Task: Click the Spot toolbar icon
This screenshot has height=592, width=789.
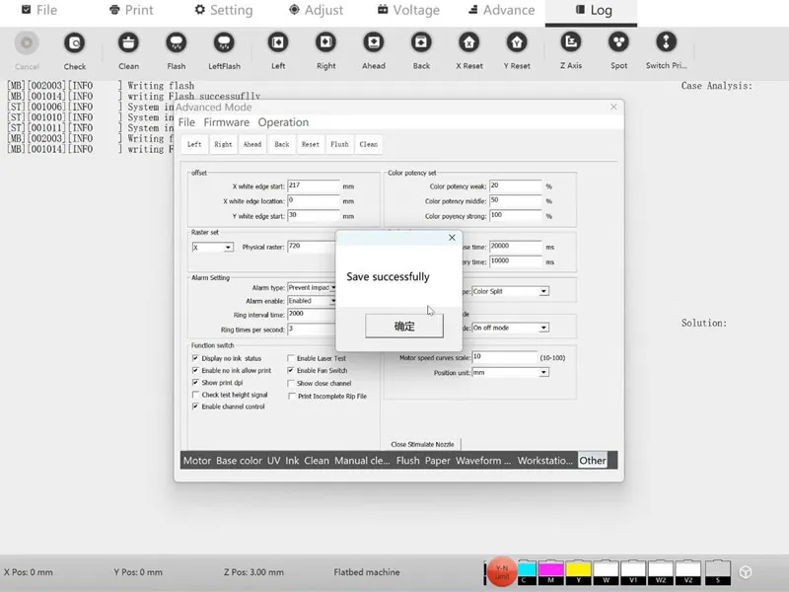Action: [x=618, y=44]
